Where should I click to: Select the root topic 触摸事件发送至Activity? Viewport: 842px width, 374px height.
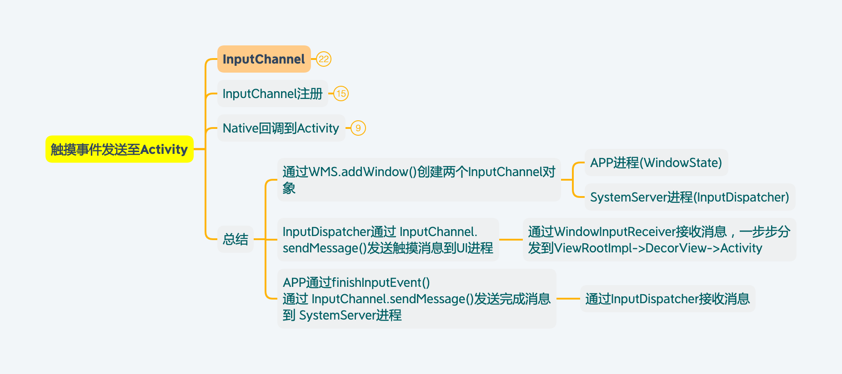119,149
